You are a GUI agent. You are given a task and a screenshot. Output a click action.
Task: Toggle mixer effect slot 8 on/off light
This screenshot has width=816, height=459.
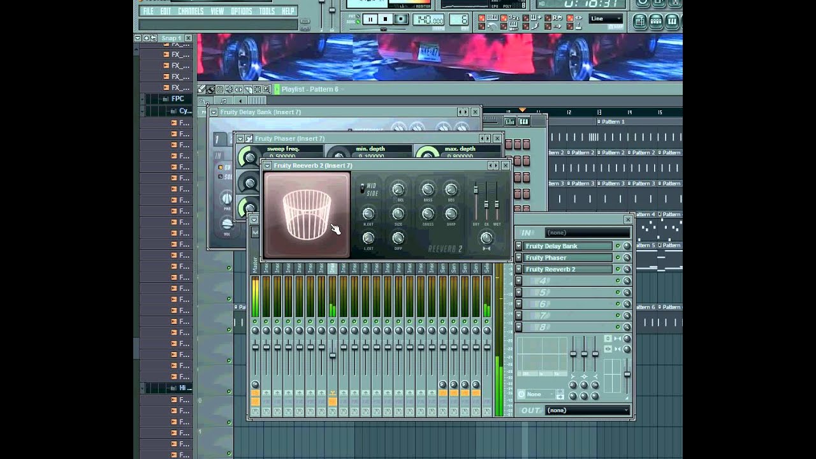pos(618,327)
